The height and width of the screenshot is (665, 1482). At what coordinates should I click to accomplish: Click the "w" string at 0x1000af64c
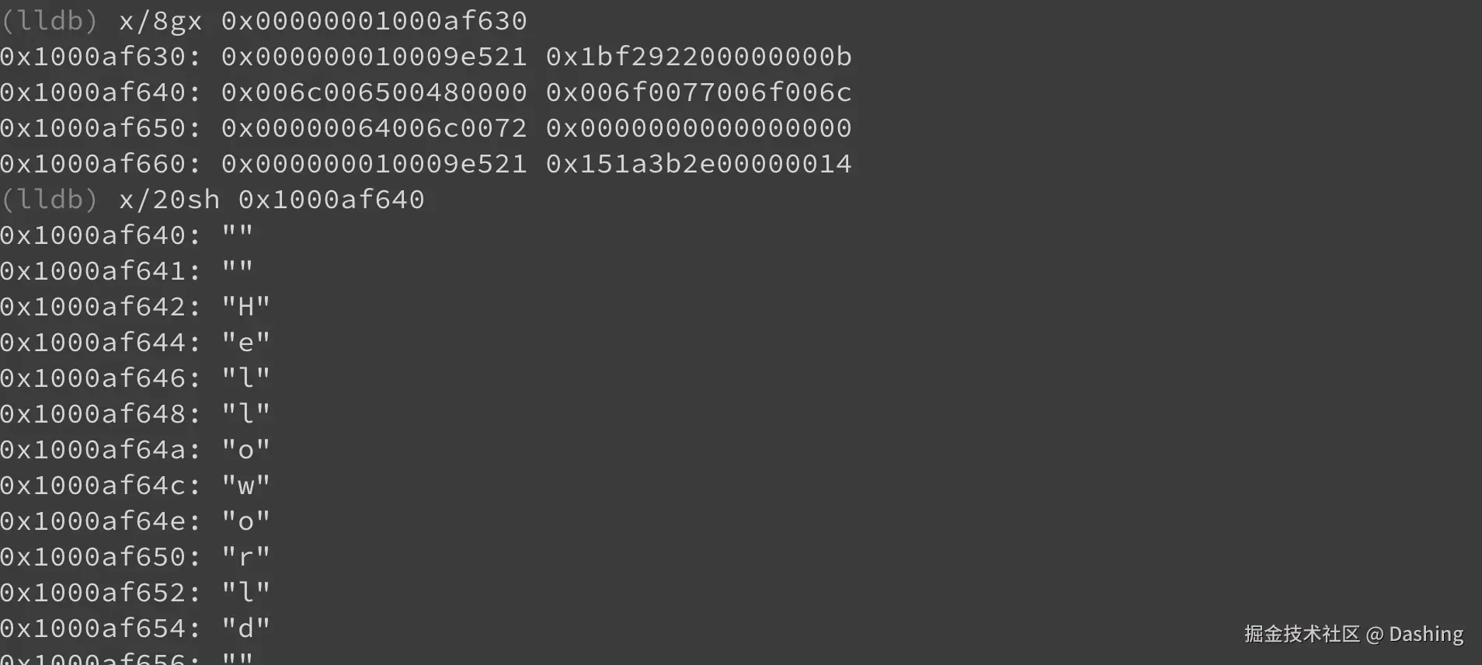point(245,486)
